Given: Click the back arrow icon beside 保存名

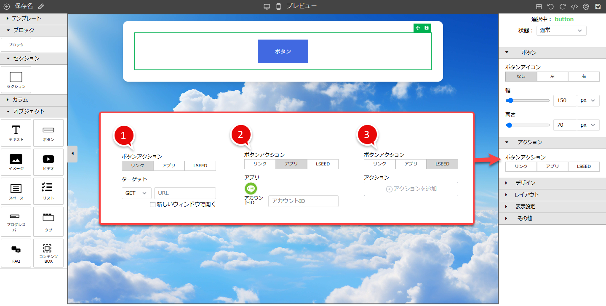Looking at the screenshot, I should pos(6,6).
